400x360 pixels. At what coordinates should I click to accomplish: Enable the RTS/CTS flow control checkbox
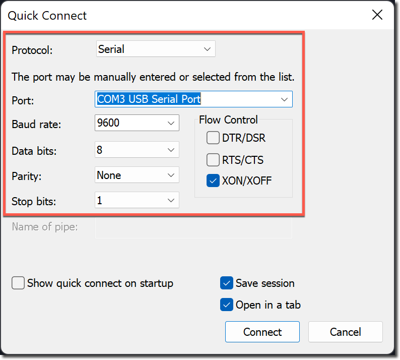point(213,160)
